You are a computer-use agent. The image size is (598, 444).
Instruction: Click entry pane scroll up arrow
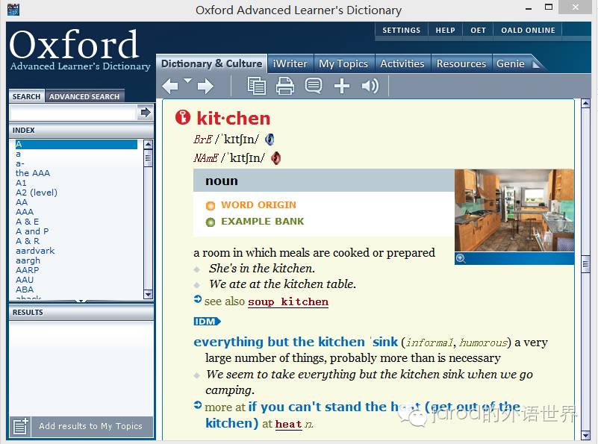pos(585,103)
